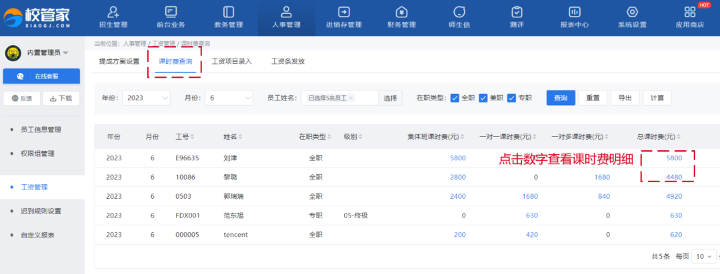Click the 进销存管理 icon
This screenshot has width=720, height=274.
344,12
